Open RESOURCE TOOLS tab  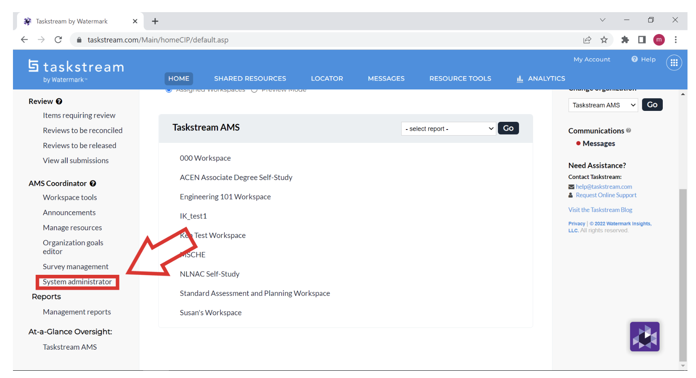[x=460, y=79]
